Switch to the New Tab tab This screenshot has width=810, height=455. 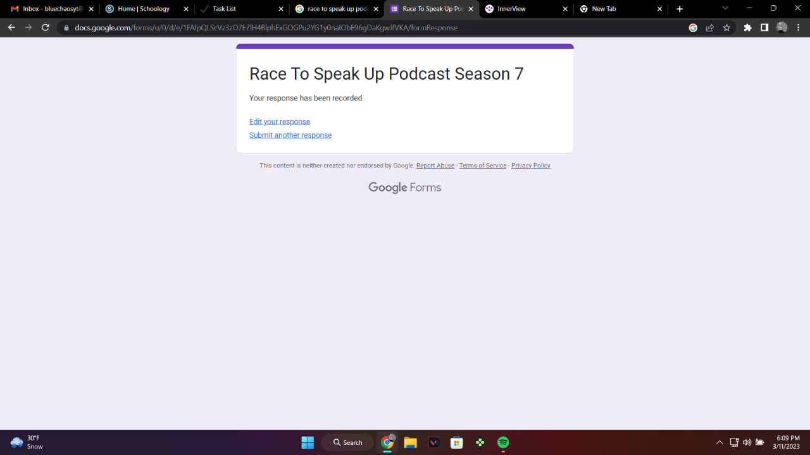621,9
